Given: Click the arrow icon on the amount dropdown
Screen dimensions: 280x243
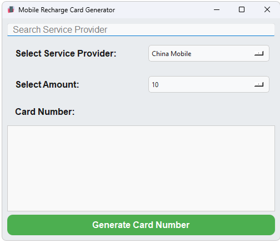Looking at the screenshot, I should click(x=259, y=85).
